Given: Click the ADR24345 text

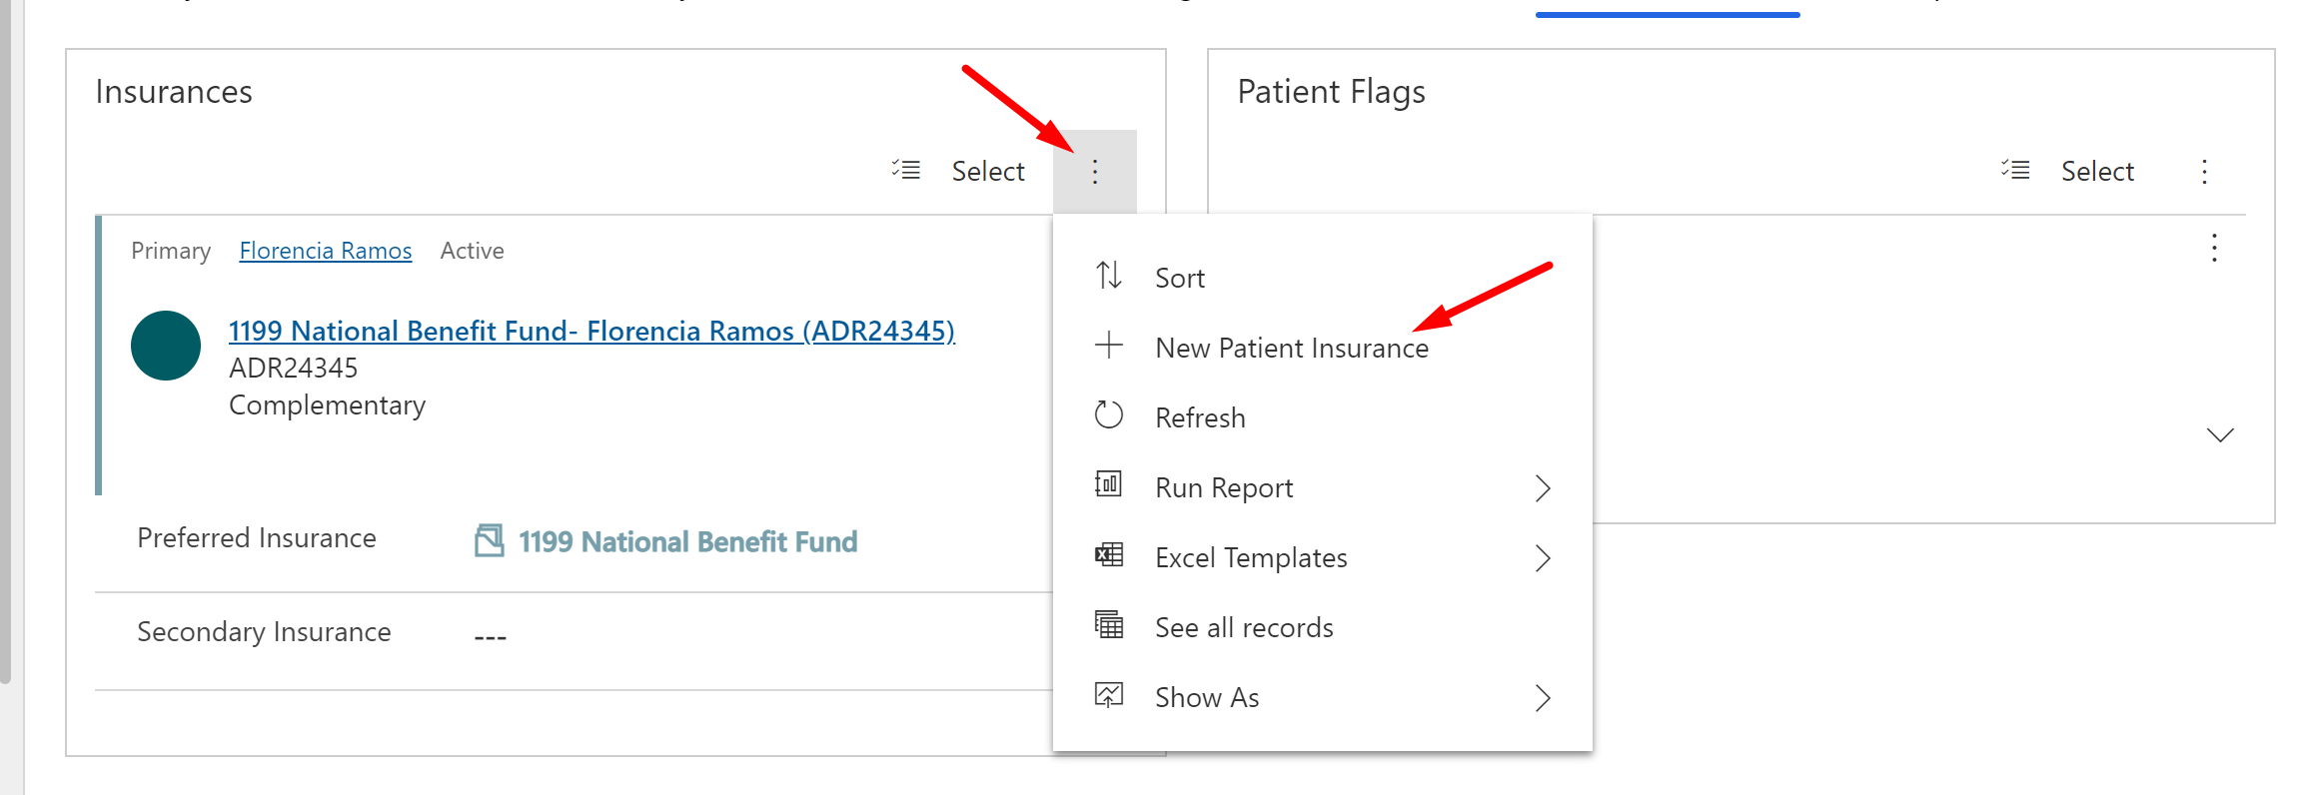Looking at the screenshot, I should point(294,369).
